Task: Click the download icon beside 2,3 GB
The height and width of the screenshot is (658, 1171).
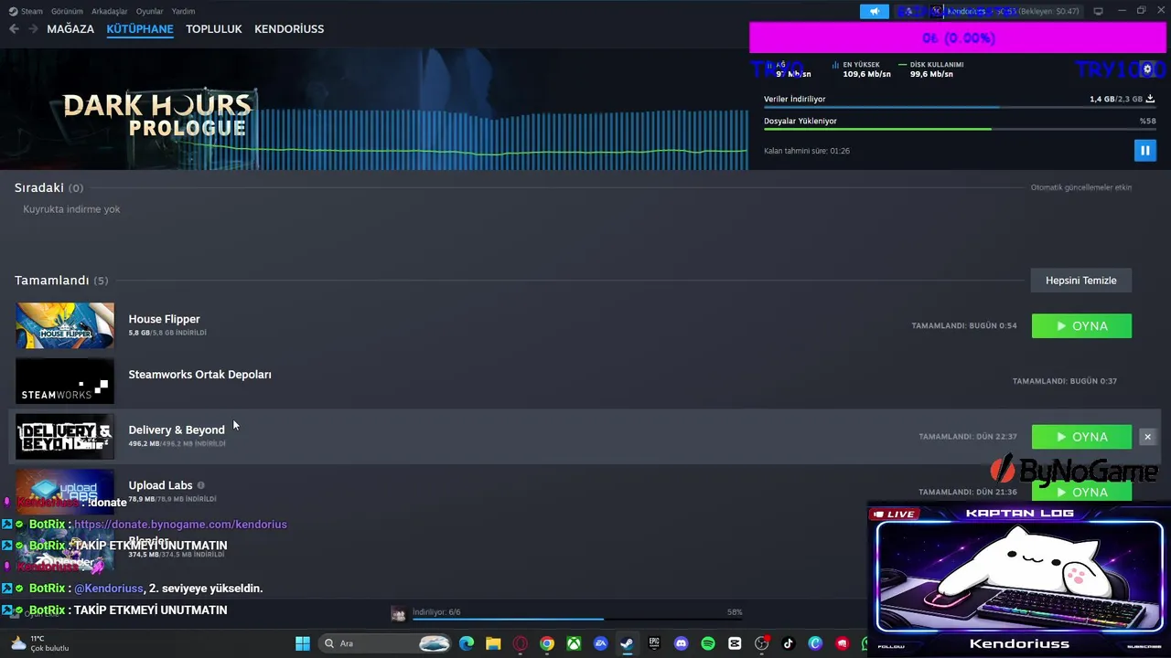Action: 1150,99
